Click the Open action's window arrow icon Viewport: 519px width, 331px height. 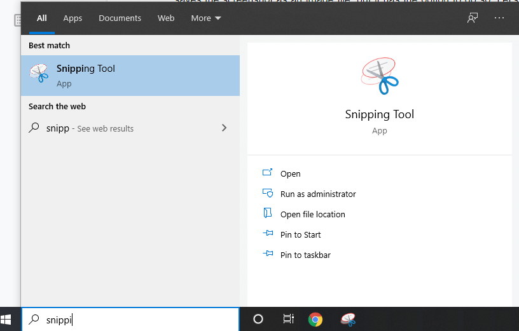click(267, 172)
